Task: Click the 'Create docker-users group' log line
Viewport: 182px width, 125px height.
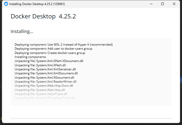Action: click(50, 53)
